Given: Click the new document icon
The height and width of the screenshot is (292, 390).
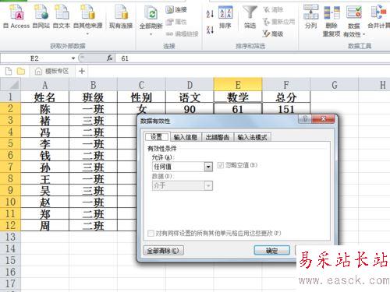Looking at the screenshot, I should click(x=9, y=71).
